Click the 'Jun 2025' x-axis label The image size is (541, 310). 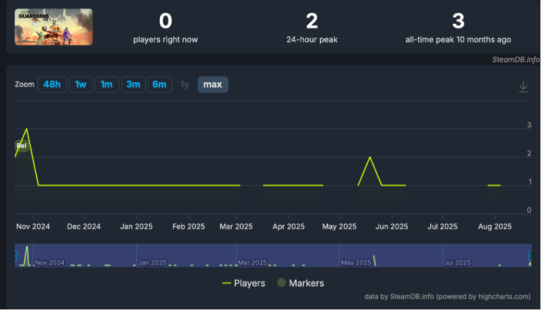[391, 227]
